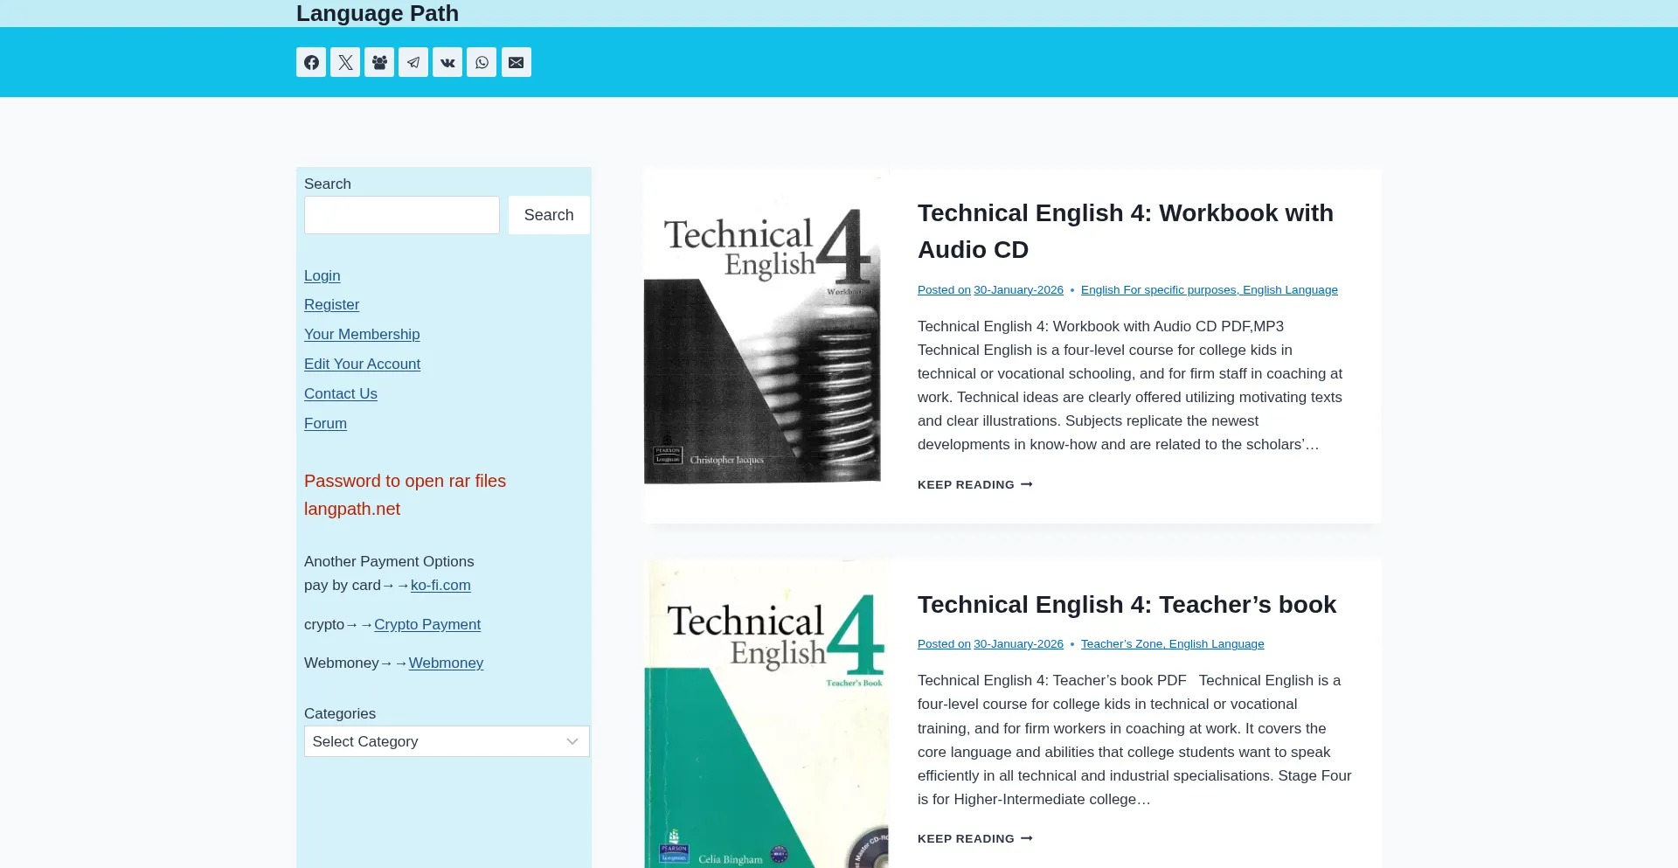Open English Language category under Workbook post
The image size is (1678, 868).
coord(1290,290)
